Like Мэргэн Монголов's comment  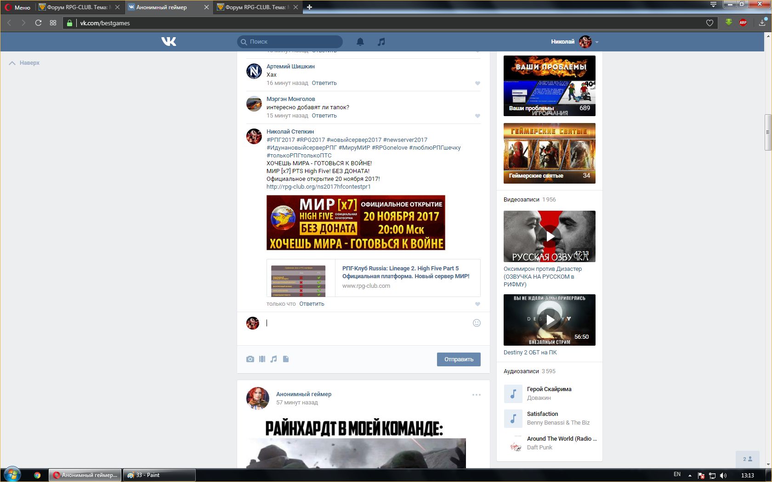click(x=477, y=116)
